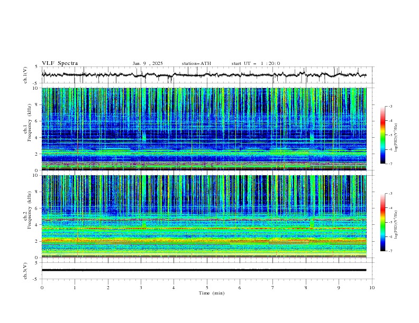Click time axis tick label "9"
This screenshot has height=323, width=419.
tap(339, 288)
